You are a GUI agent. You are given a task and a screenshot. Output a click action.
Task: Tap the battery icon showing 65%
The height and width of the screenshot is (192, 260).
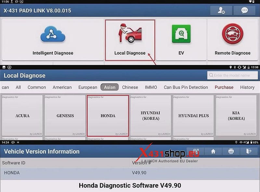pos(251,142)
